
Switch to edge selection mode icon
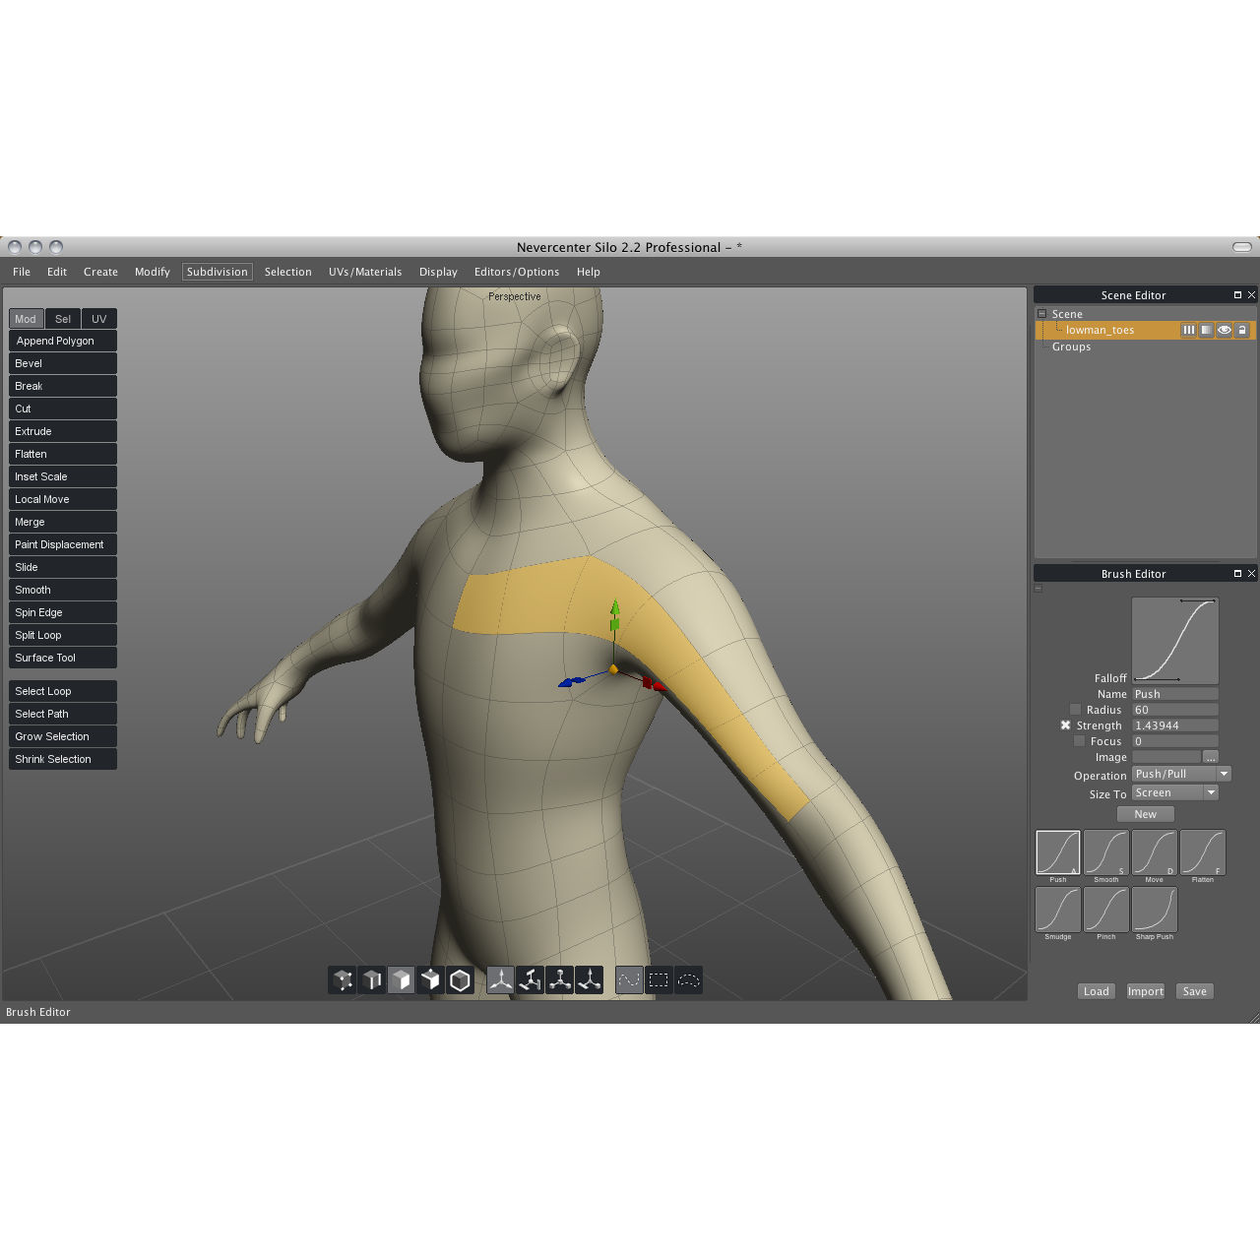(372, 980)
